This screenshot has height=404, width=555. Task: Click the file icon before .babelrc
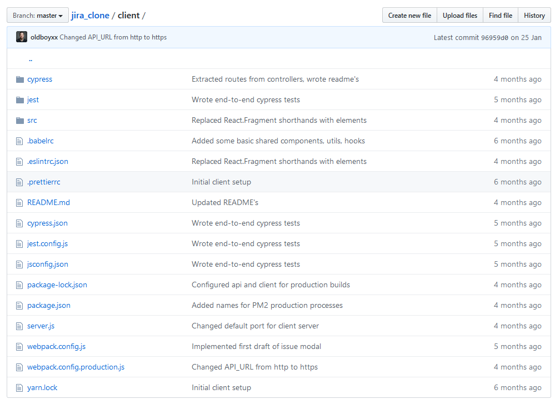[x=19, y=141]
